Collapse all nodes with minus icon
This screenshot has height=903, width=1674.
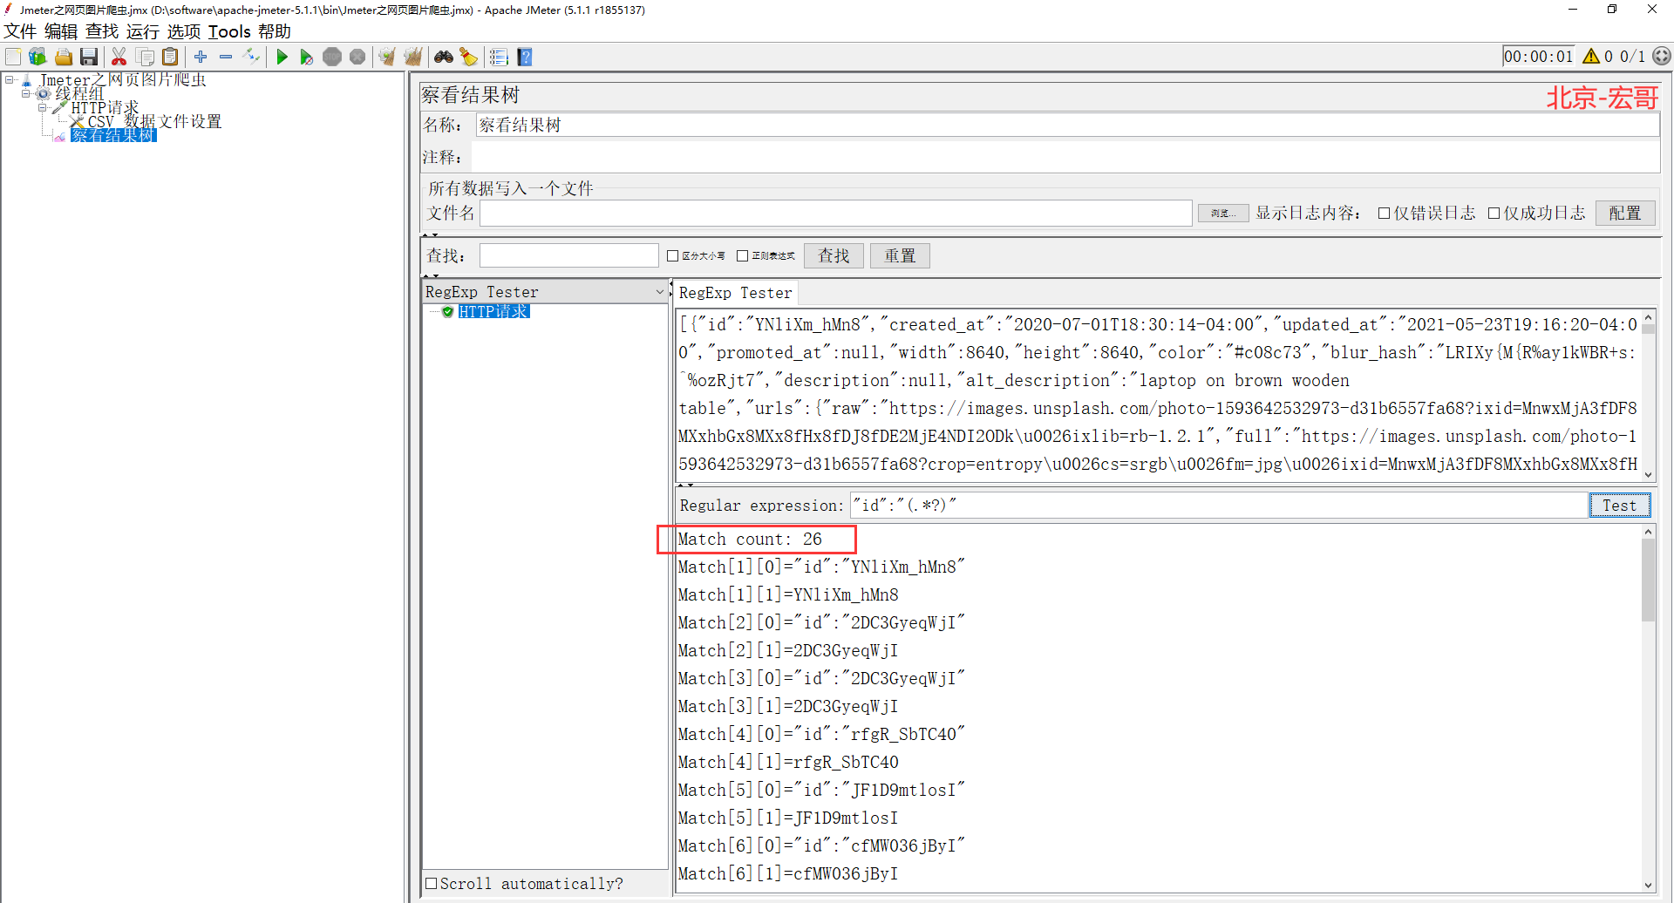click(x=226, y=57)
